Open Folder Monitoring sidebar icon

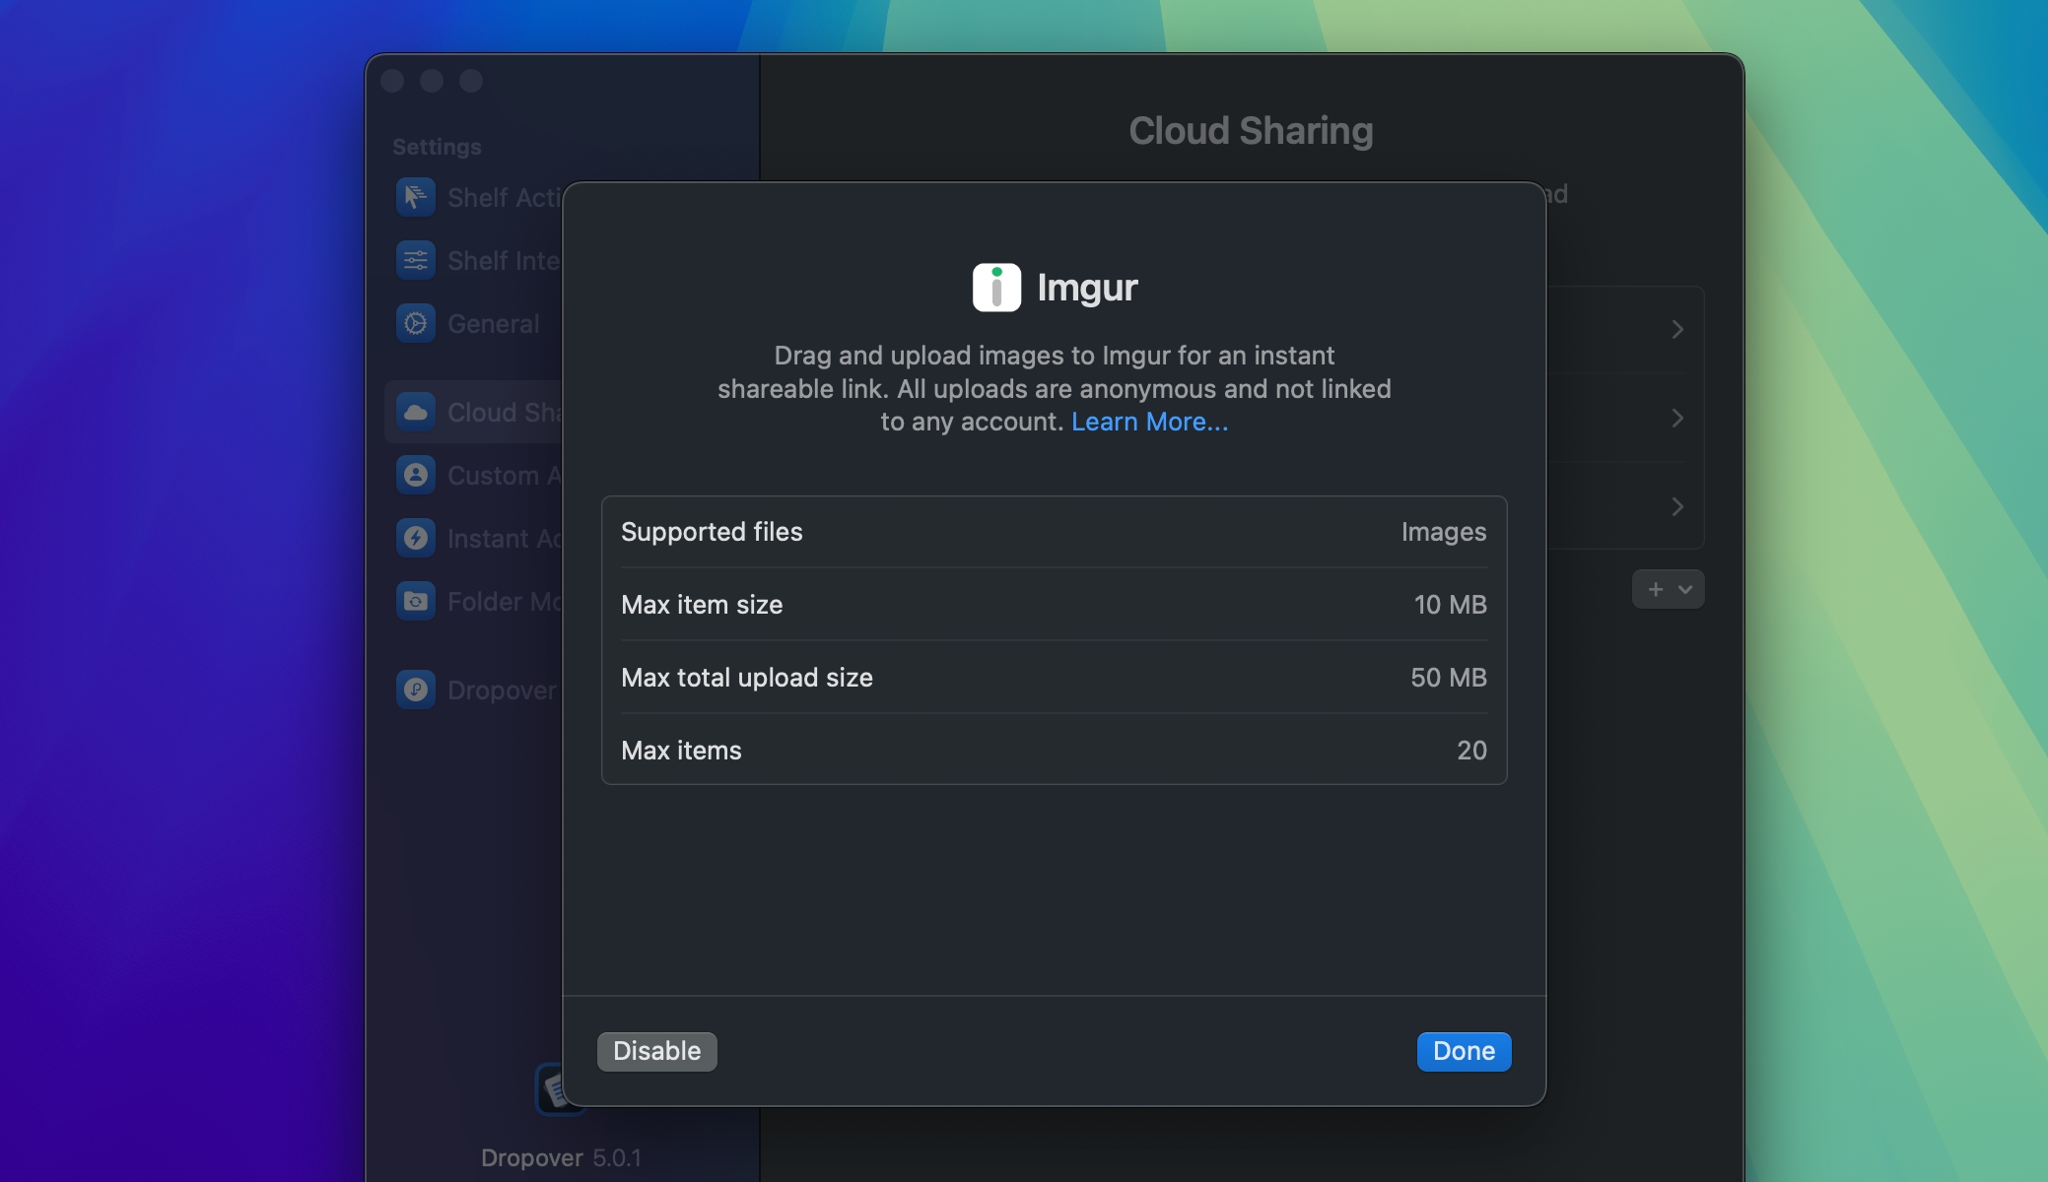click(x=416, y=601)
